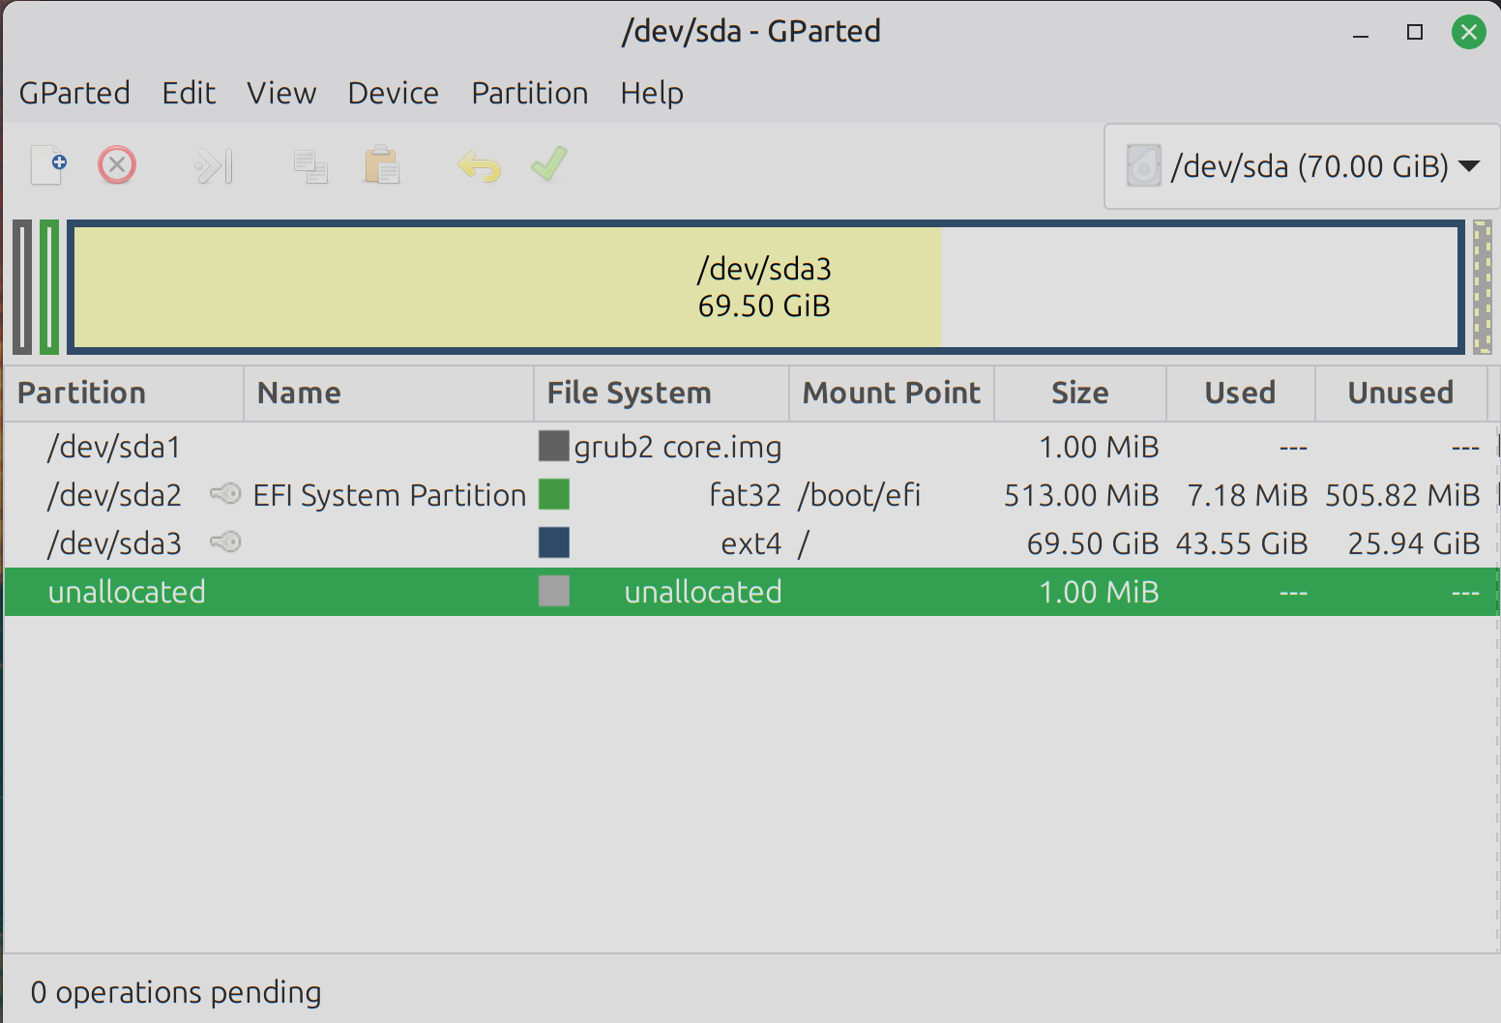Click the key icon beside /dev/sda3
Viewport: 1501px width, 1023px height.
(225, 542)
